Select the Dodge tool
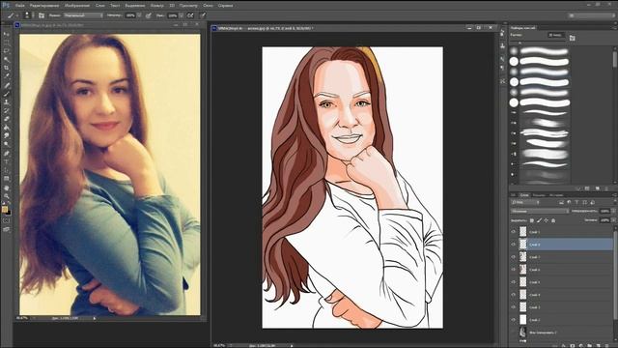618x348 pixels. pyautogui.click(x=7, y=144)
